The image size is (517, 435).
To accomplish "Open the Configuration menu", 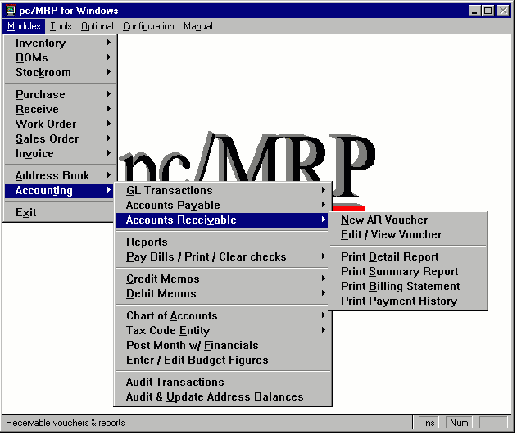I will (148, 26).
